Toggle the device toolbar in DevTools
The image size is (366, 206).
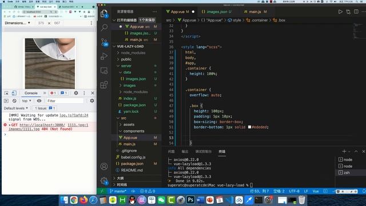[14, 93]
